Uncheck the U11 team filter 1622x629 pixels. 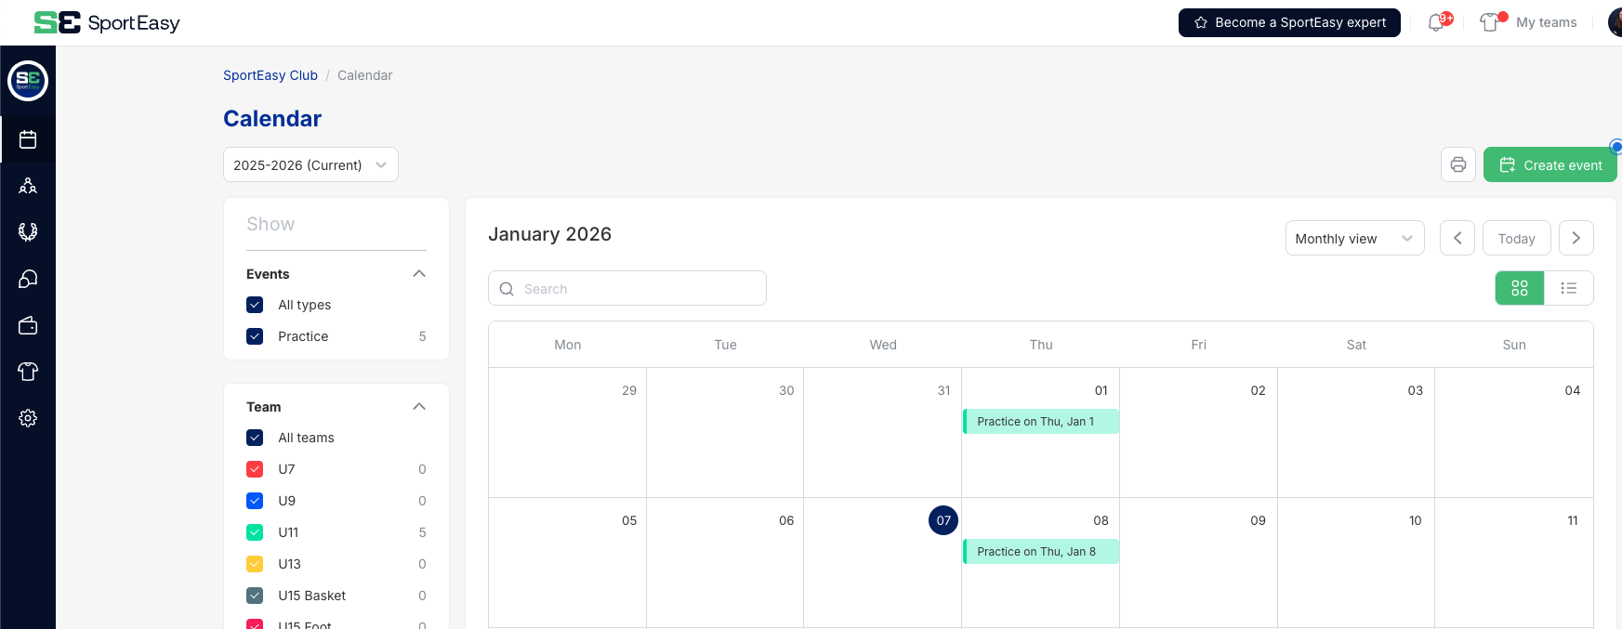pos(255,532)
